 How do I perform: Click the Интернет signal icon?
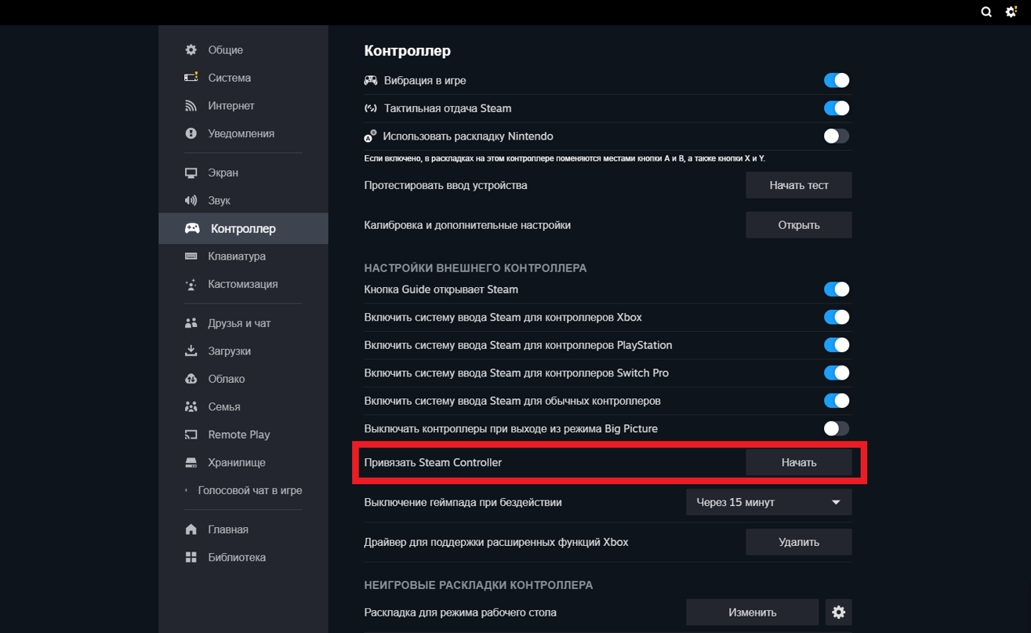(191, 106)
